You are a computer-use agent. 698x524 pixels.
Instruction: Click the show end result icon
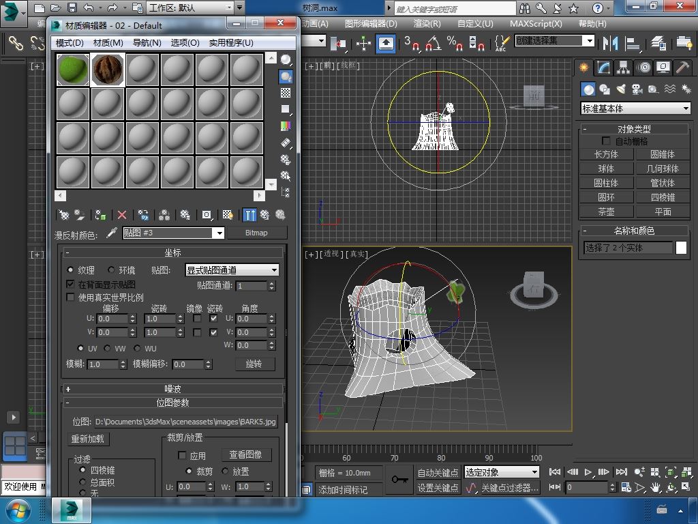point(249,215)
